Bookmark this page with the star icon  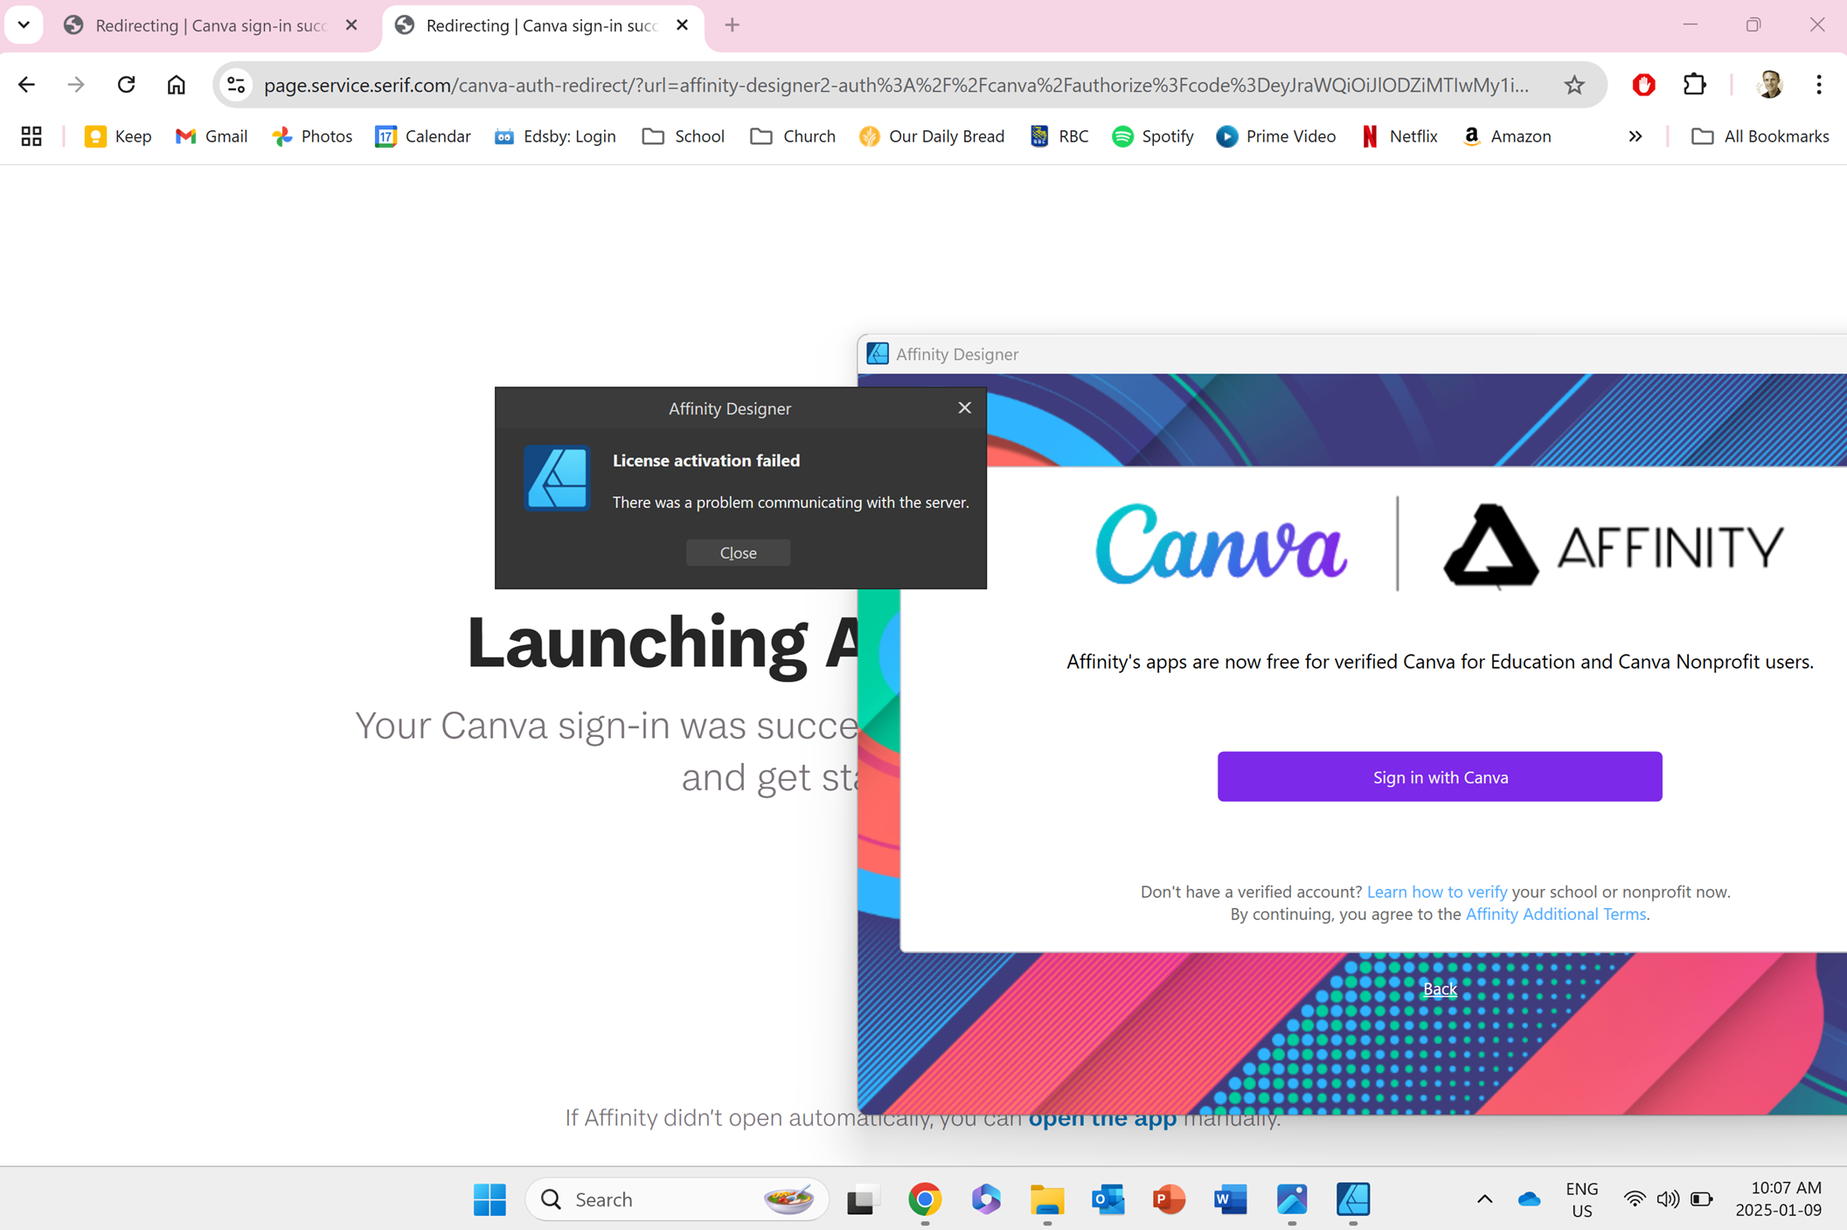click(1574, 85)
